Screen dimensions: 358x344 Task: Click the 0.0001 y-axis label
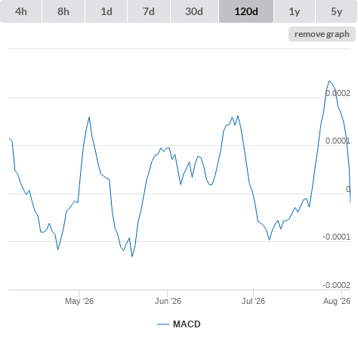338,141
